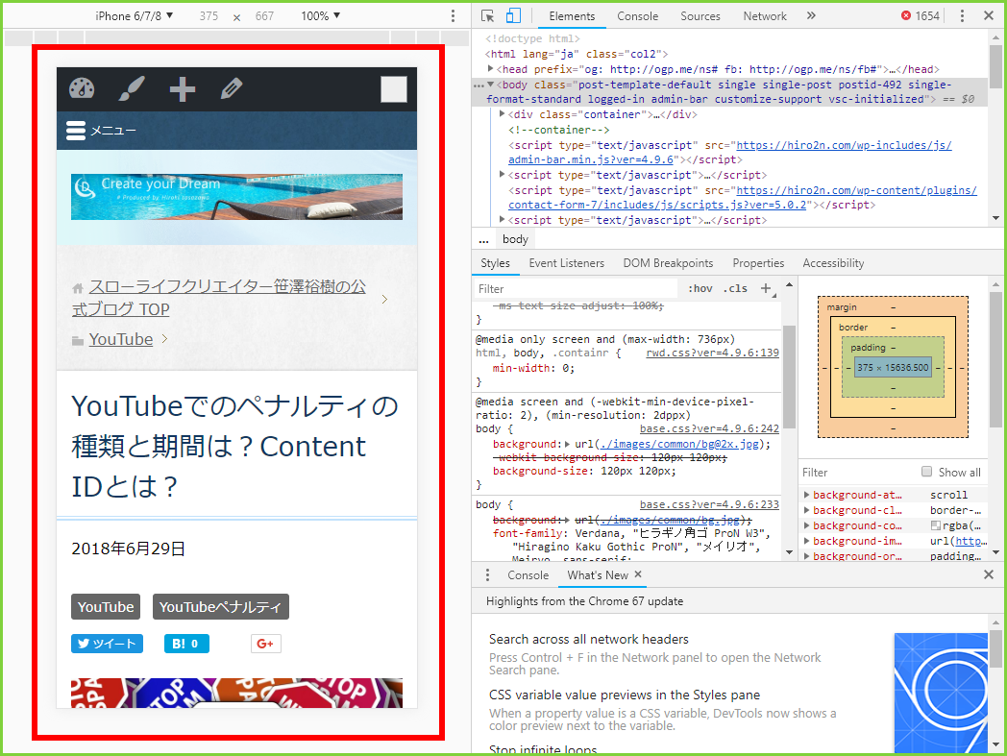Open the iPhone 6/7/8 device dropdown
The width and height of the screenshot is (1007, 756).
(135, 16)
